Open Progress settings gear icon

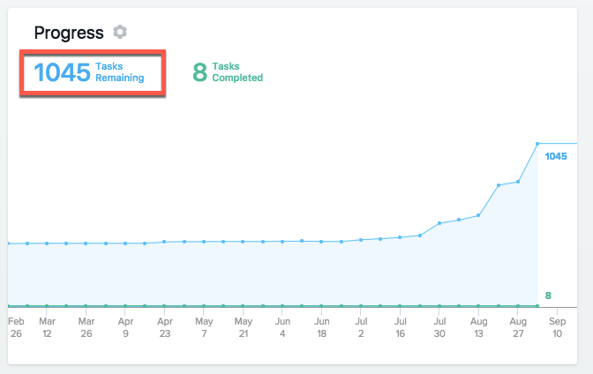(x=120, y=32)
